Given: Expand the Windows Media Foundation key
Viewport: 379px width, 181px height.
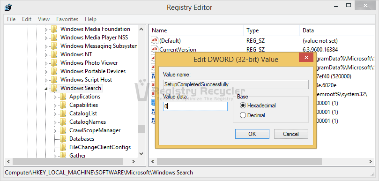Looking at the screenshot, I should pos(46,30).
